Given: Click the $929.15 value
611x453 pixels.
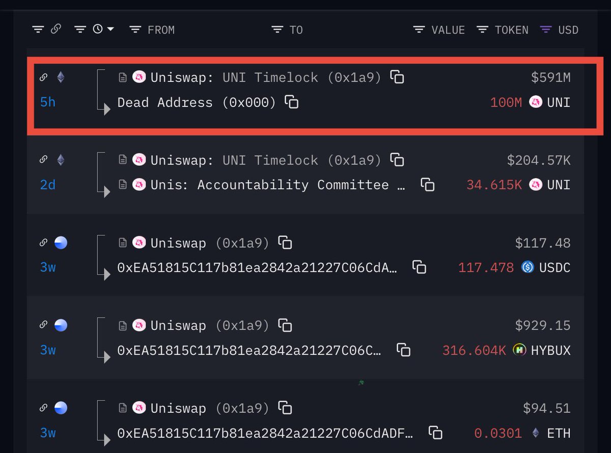Looking at the screenshot, I should pos(543,326).
